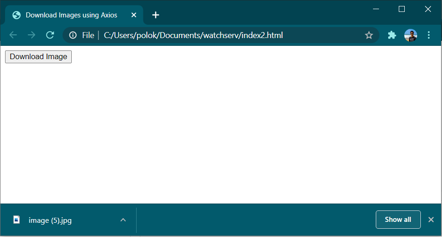This screenshot has width=442, height=237.
Task: Minimize the Chrome window
Action: click(376, 9)
